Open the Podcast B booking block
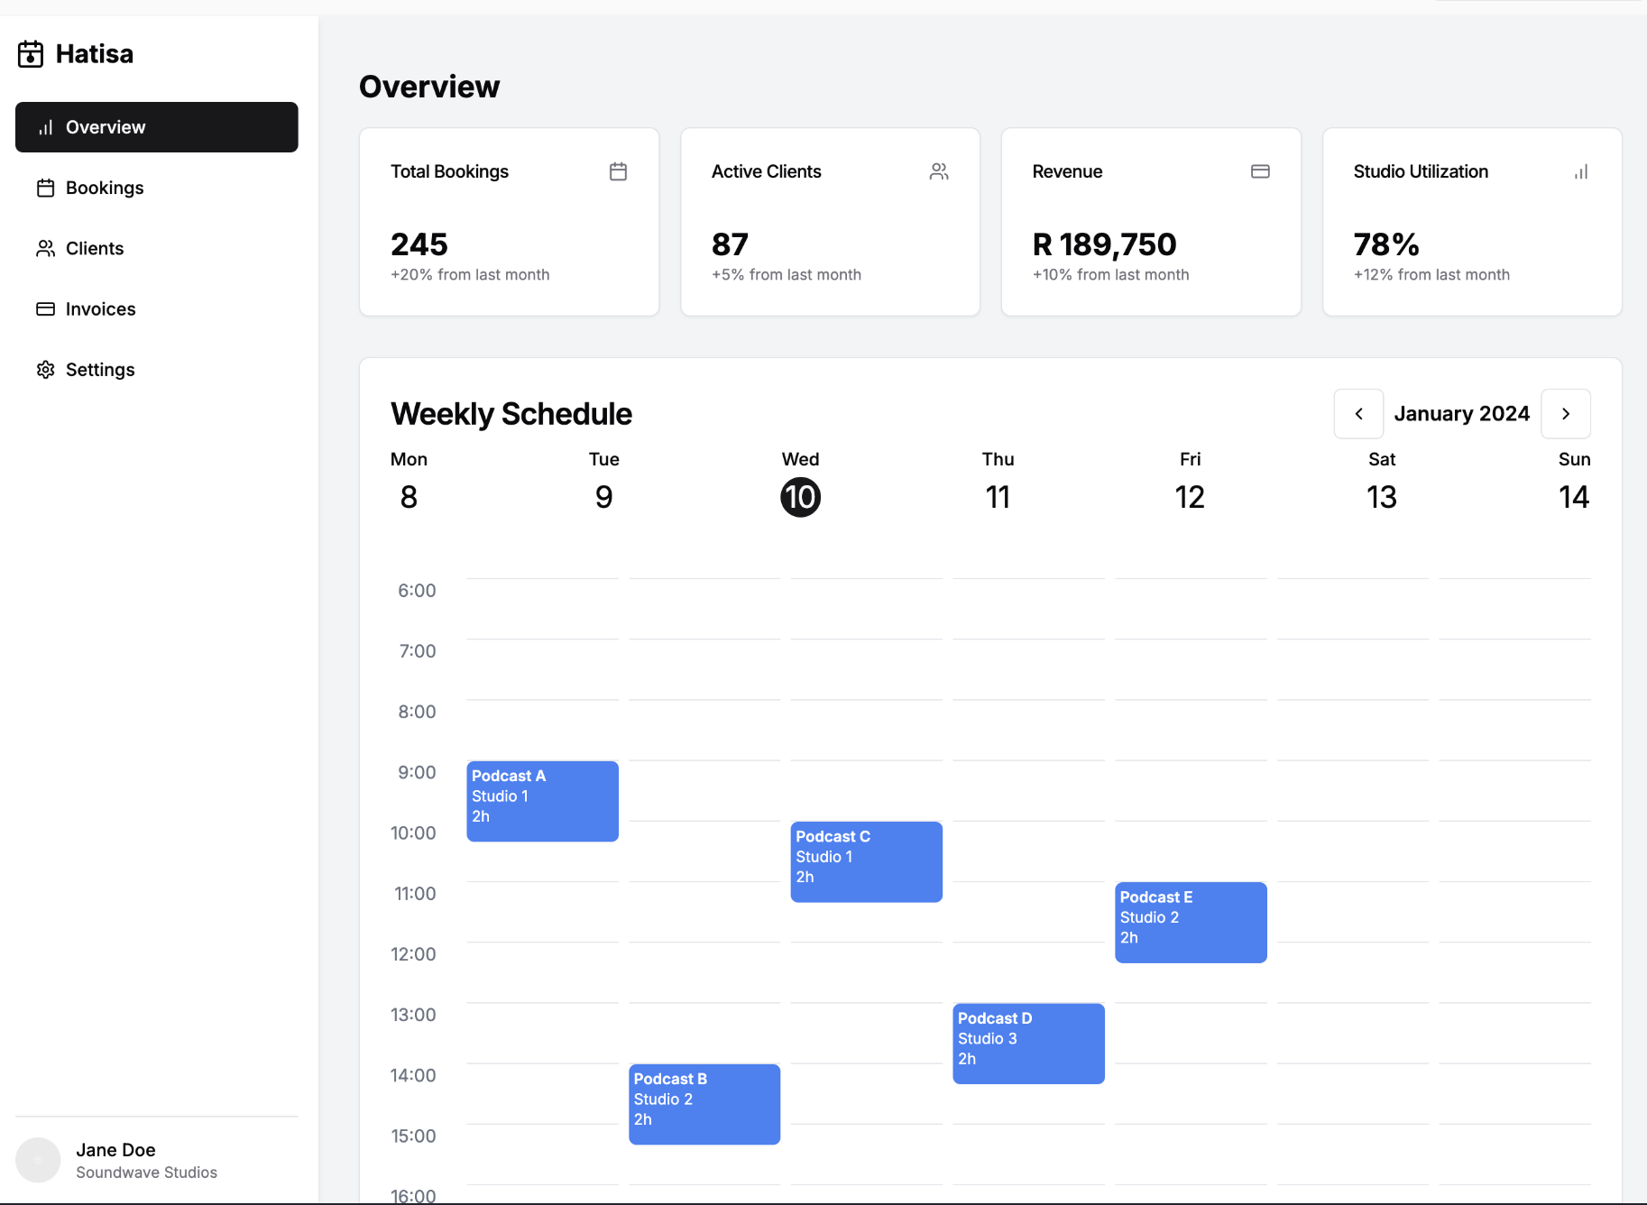The height and width of the screenshot is (1205, 1647). point(704,1104)
